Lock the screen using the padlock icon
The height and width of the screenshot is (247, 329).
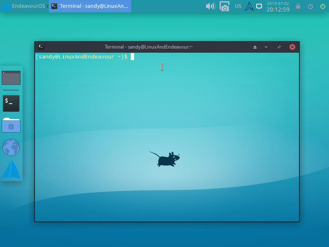pyautogui.click(x=298, y=6)
